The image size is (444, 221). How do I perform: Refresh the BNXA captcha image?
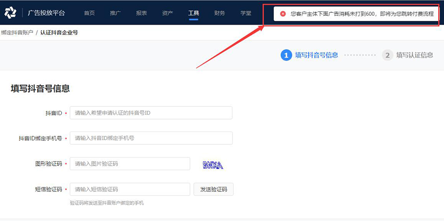213,165
